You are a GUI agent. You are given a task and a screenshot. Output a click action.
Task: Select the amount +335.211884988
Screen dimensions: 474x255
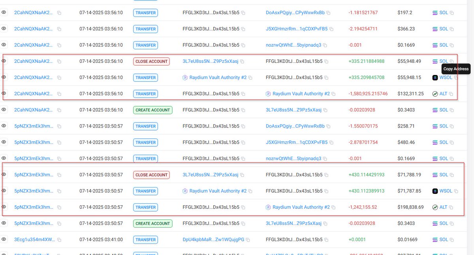(366, 61)
